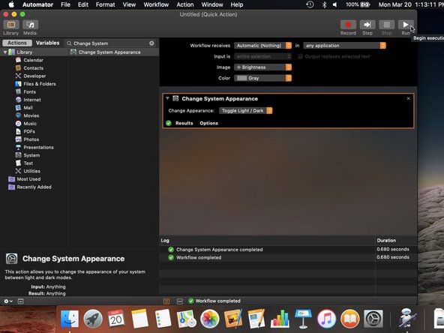
Task: Click the Step toolbar button
Action: coord(367,25)
